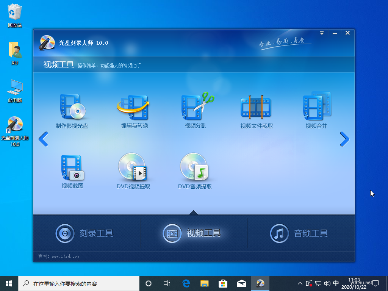Open the title bar dropdown menu

322,33
